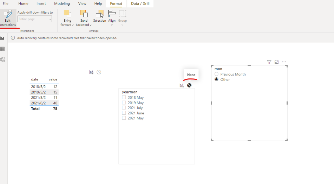Set the table's interaction to None

point(99,72)
